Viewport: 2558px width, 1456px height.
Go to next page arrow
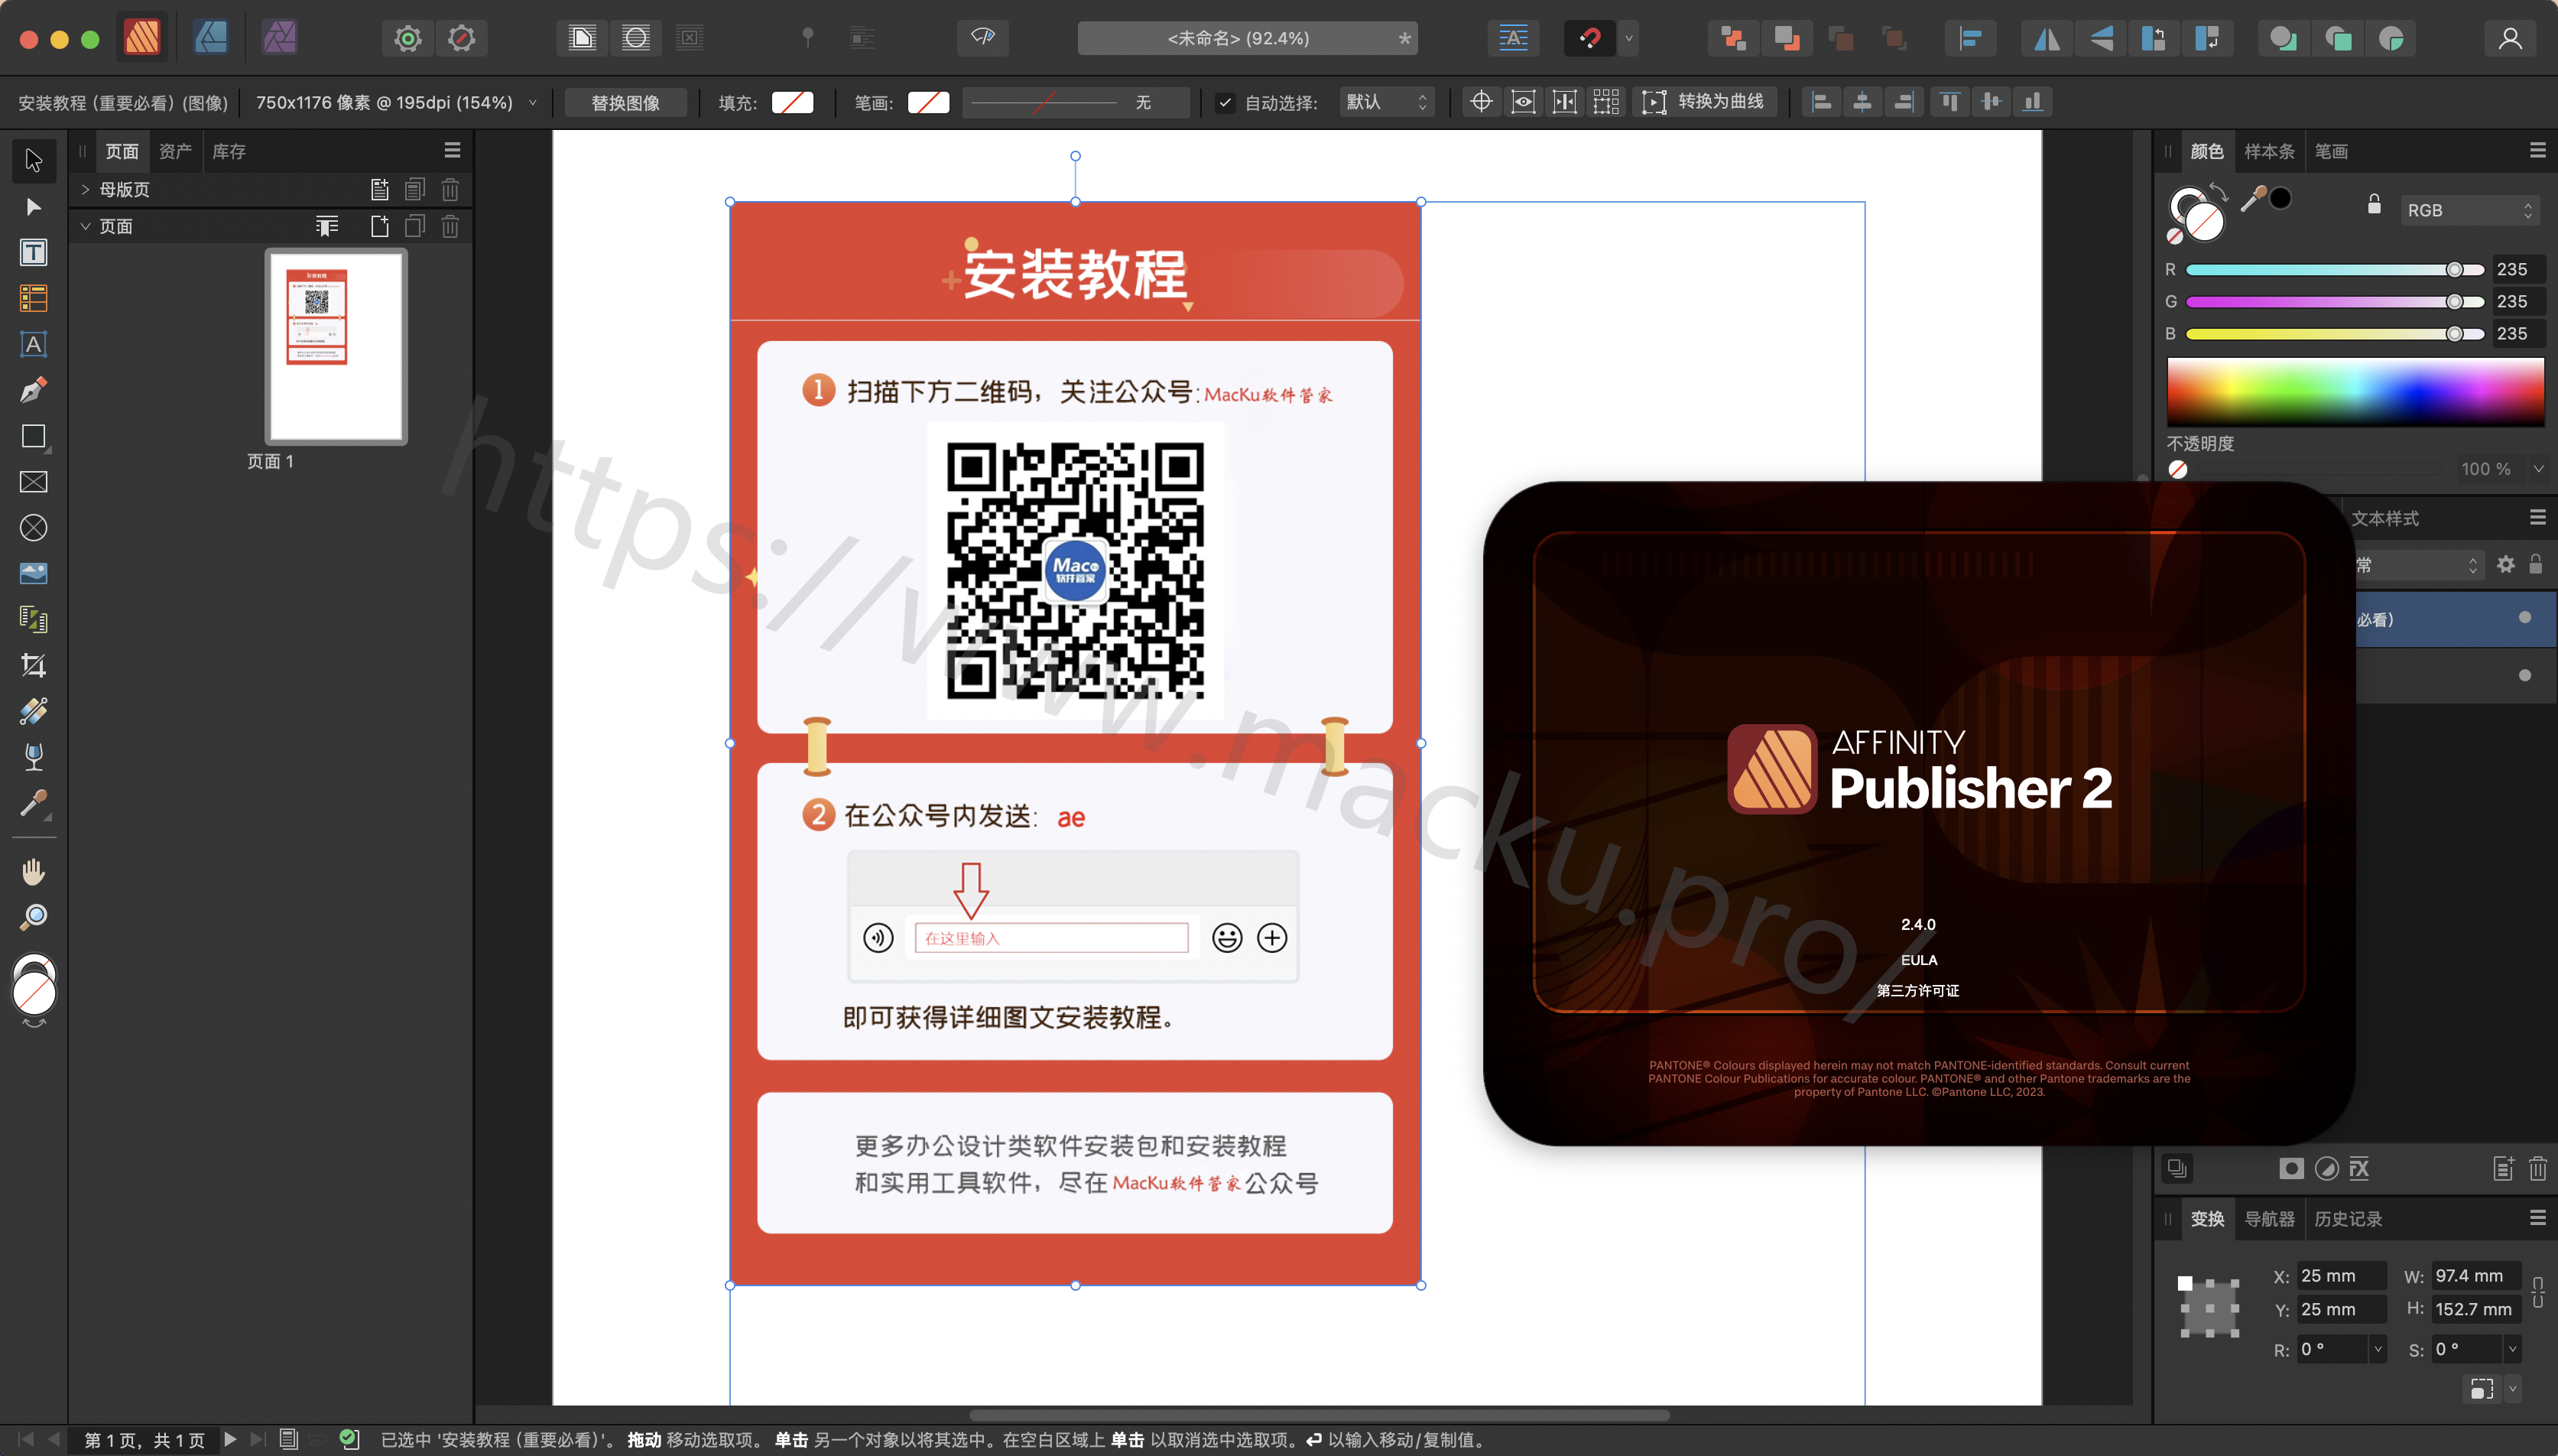tap(230, 1439)
